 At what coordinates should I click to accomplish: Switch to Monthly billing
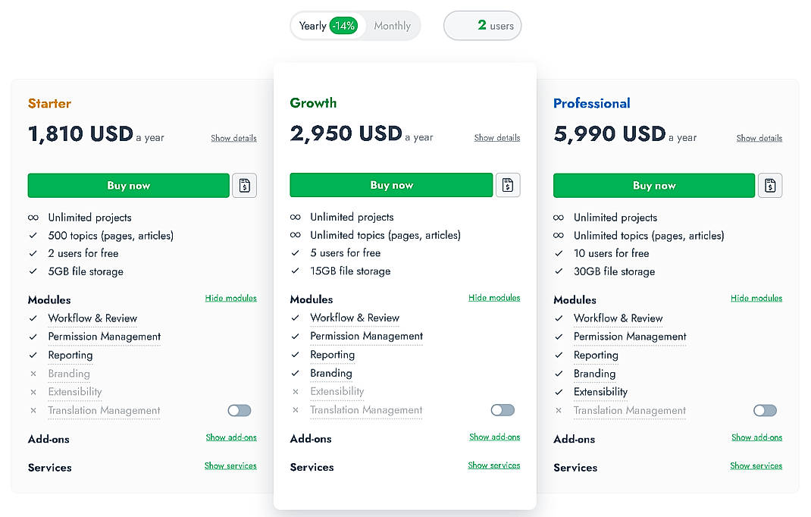(x=392, y=25)
